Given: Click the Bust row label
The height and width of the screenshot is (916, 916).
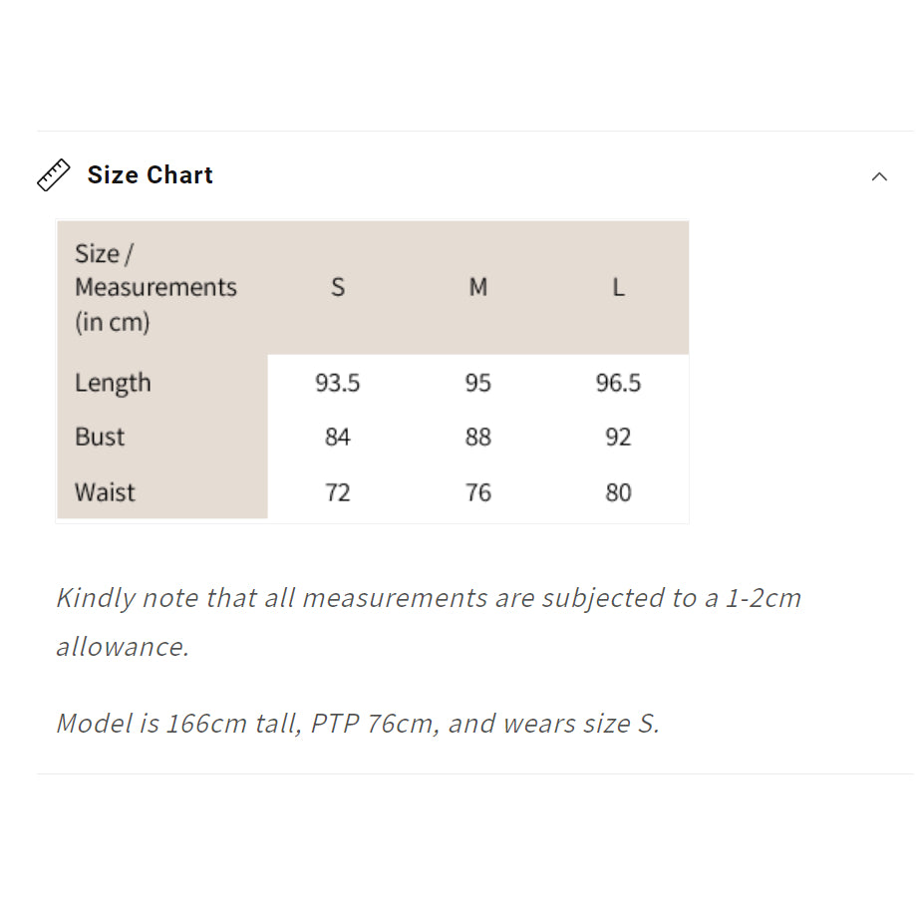Looking at the screenshot, I should (x=100, y=437).
